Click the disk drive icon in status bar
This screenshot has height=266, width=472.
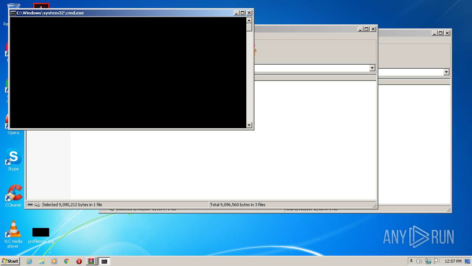30,205
